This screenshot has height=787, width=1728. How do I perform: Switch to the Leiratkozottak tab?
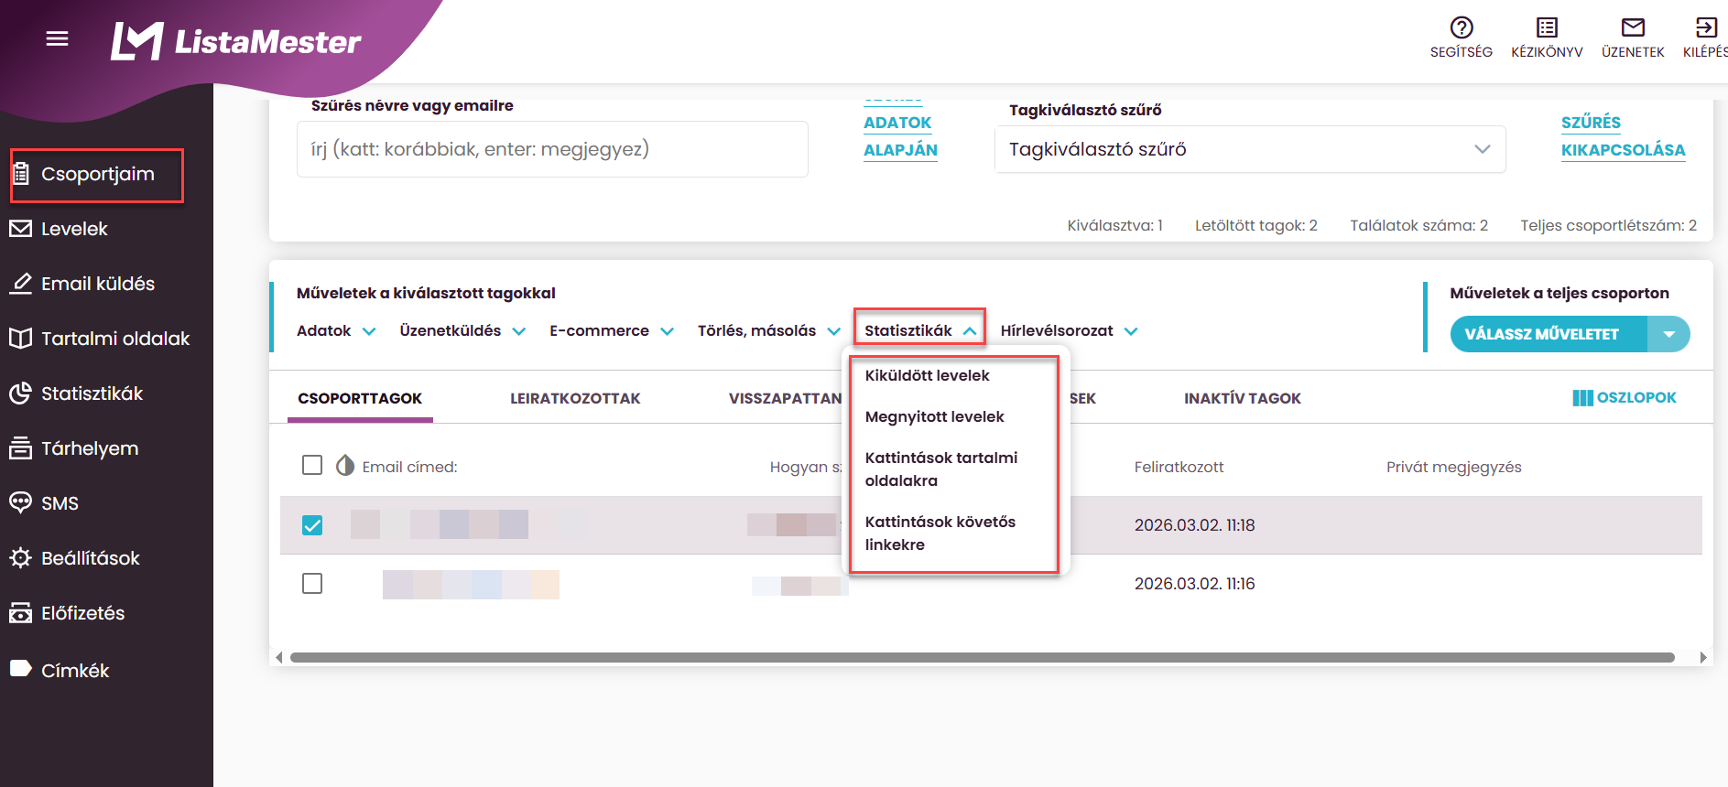(x=575, y=398)
